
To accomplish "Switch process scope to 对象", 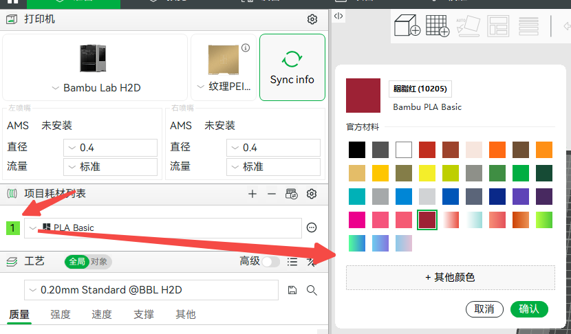I will pos(99,262).
